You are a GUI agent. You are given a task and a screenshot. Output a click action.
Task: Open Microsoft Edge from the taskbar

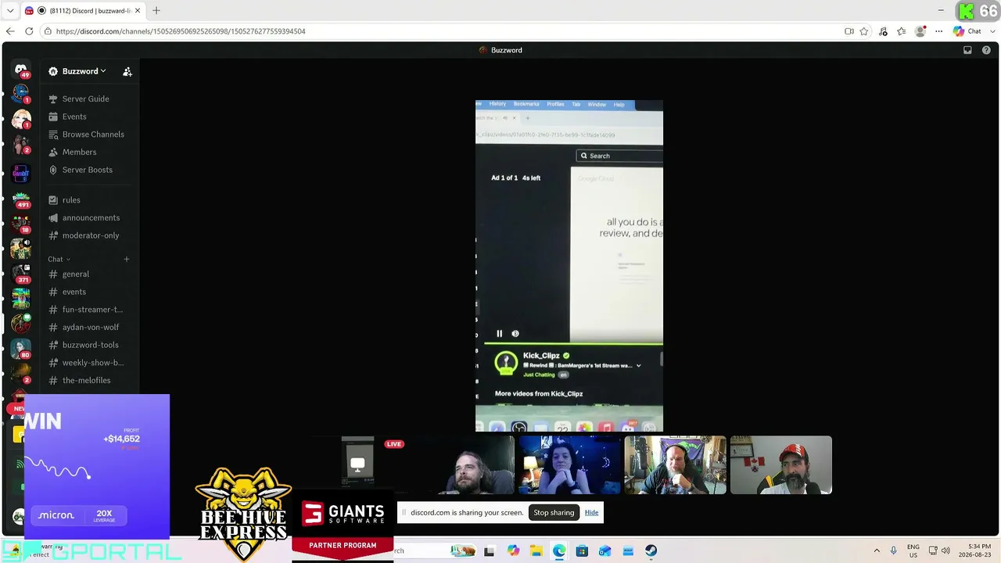coord(559,551)
